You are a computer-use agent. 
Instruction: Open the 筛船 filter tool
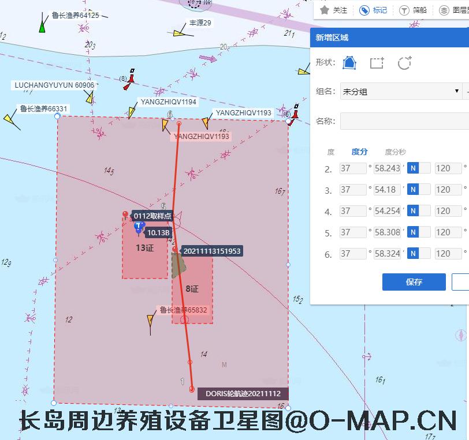(404, 10)
